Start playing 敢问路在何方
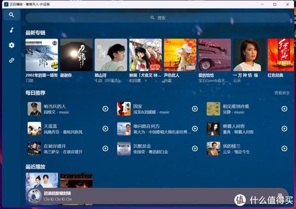The width and height of the screenshot is (296, 209). [x=194, y=129]
